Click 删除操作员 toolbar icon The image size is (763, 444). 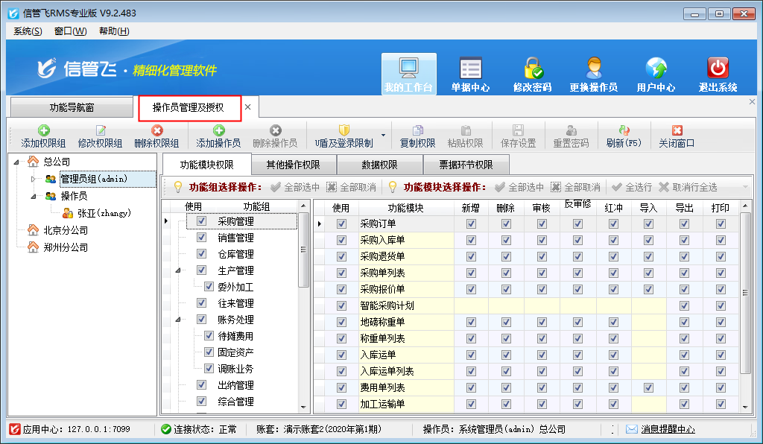pos(276,130)
